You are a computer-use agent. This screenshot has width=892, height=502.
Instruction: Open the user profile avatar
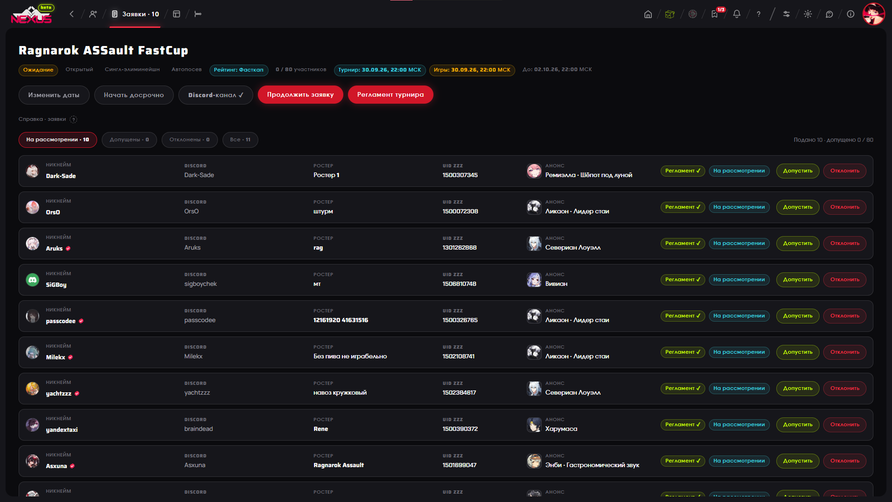coord(873,14)
